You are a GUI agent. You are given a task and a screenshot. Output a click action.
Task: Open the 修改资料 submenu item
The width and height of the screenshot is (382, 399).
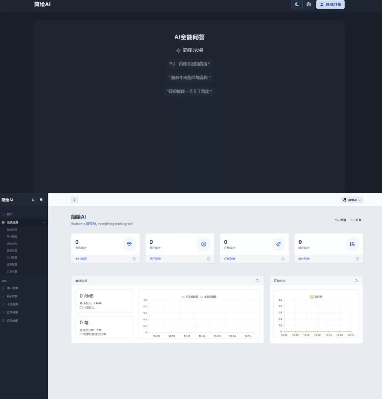(x=12, y=244)
